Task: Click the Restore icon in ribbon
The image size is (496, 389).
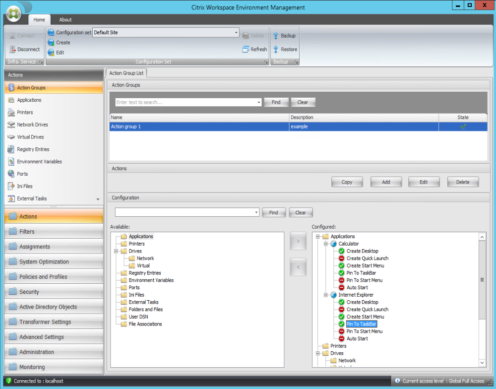Action: click(276, 50)
